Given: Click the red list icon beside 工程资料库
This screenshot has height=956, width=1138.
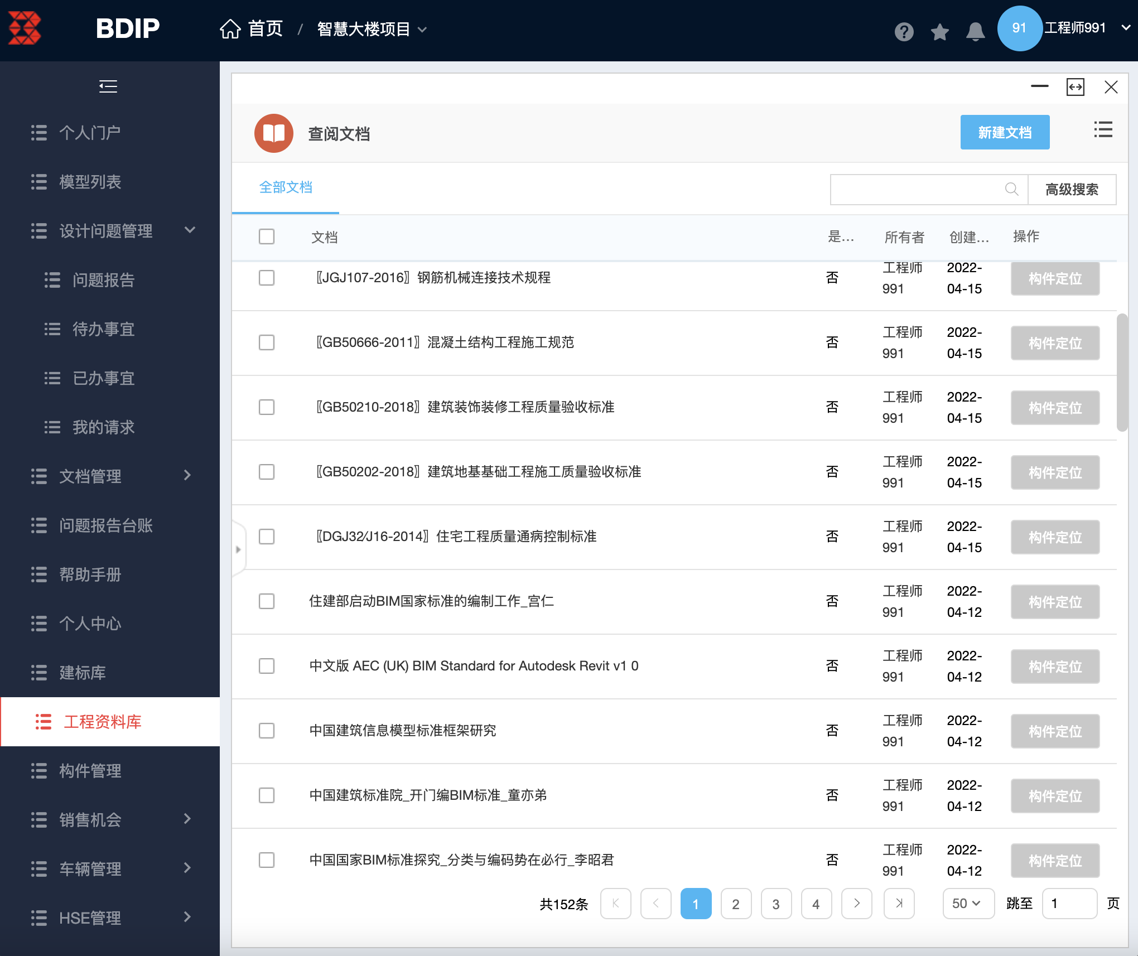Looking at the screenshot, I should [44, 722].
